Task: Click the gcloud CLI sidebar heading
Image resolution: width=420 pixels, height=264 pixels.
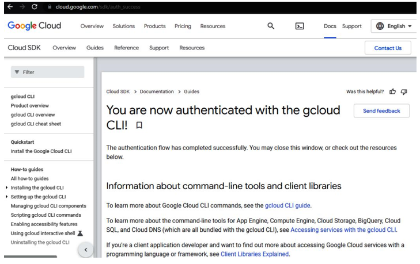Action: pos(22,97)
